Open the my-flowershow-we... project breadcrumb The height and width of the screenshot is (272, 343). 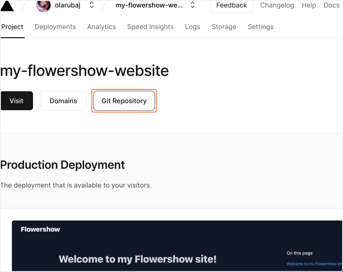pyautogui.click(x=149, y=5)
